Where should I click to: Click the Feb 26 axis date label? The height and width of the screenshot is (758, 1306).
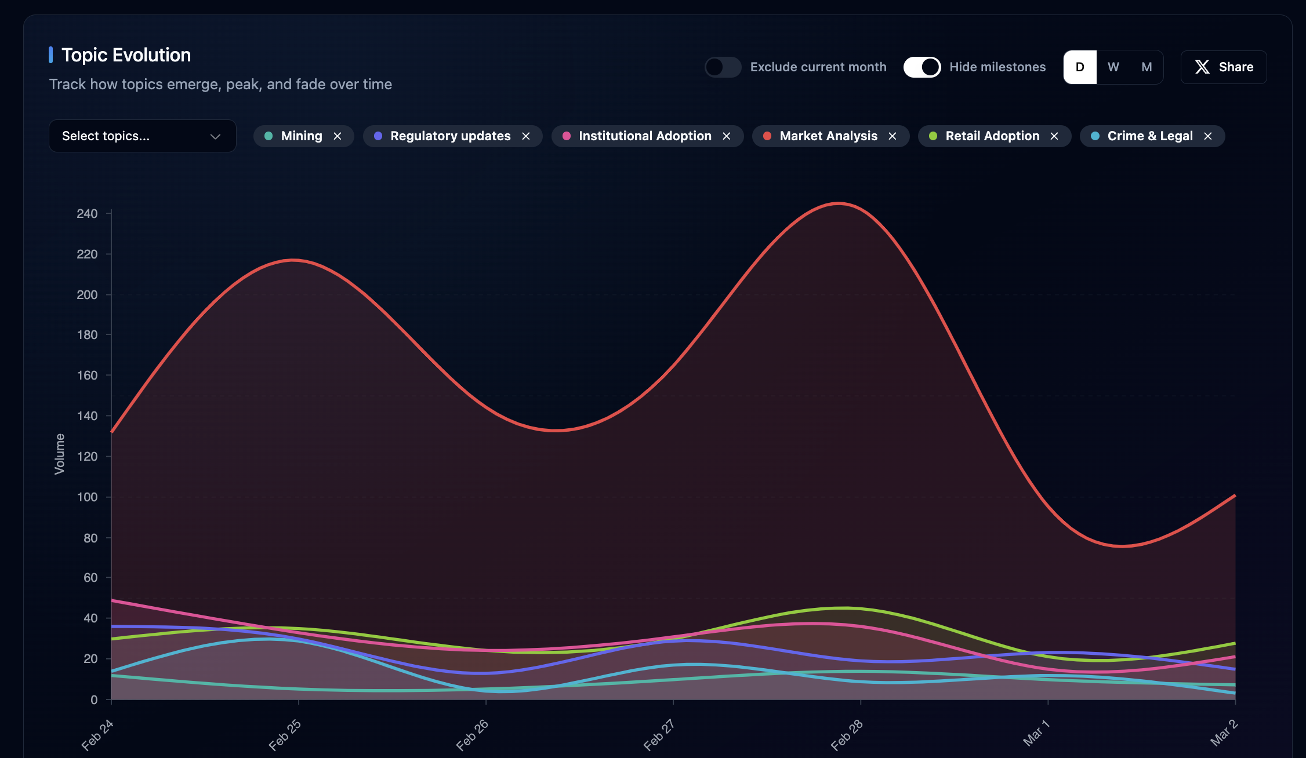(472, 735)
